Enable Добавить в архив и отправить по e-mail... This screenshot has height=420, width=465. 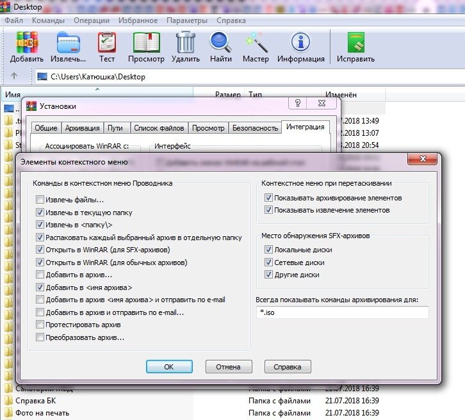pos(40,312)
